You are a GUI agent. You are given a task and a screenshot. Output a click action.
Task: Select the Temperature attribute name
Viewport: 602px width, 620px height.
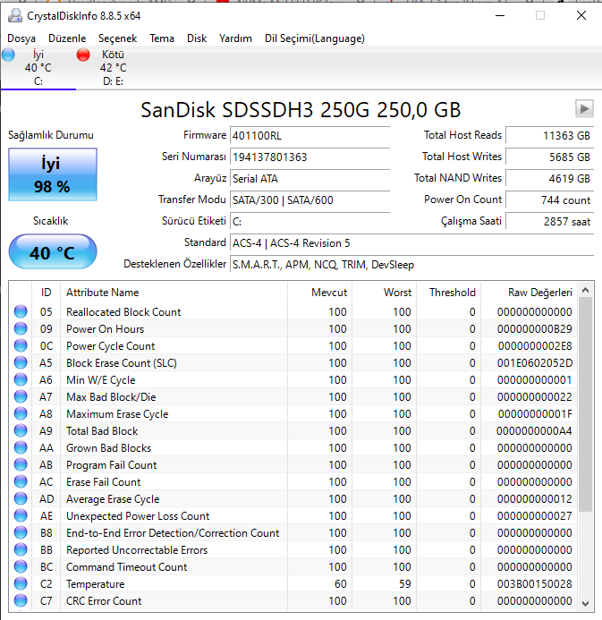95,584
